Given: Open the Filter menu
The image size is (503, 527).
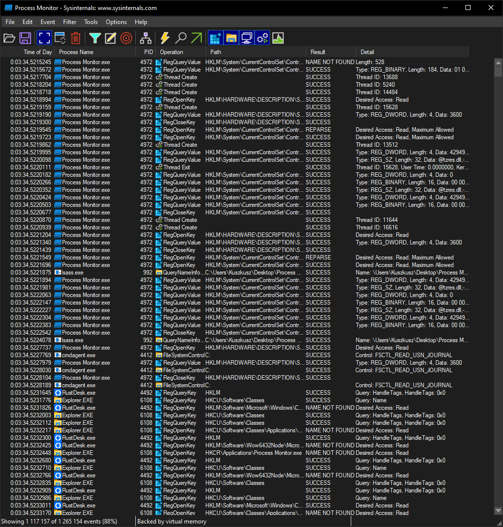Looking at the screenshot, I should pos(70,22).
